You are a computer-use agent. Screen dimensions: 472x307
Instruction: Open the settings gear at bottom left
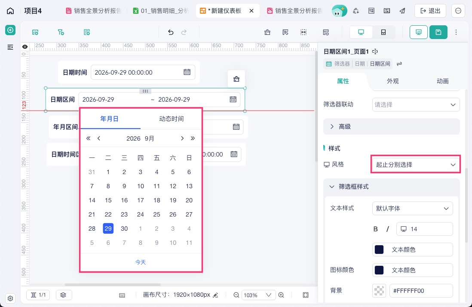[x=10, y=298]
